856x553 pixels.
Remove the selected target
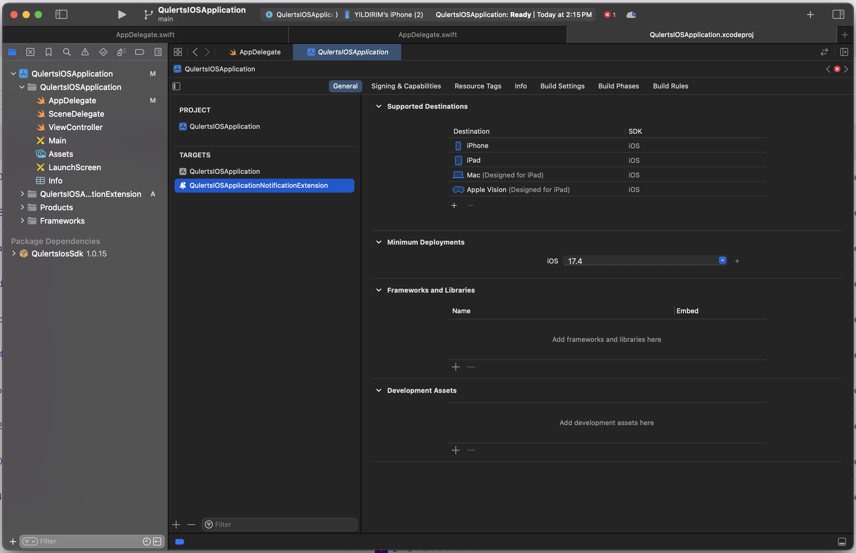click(191, 525)
